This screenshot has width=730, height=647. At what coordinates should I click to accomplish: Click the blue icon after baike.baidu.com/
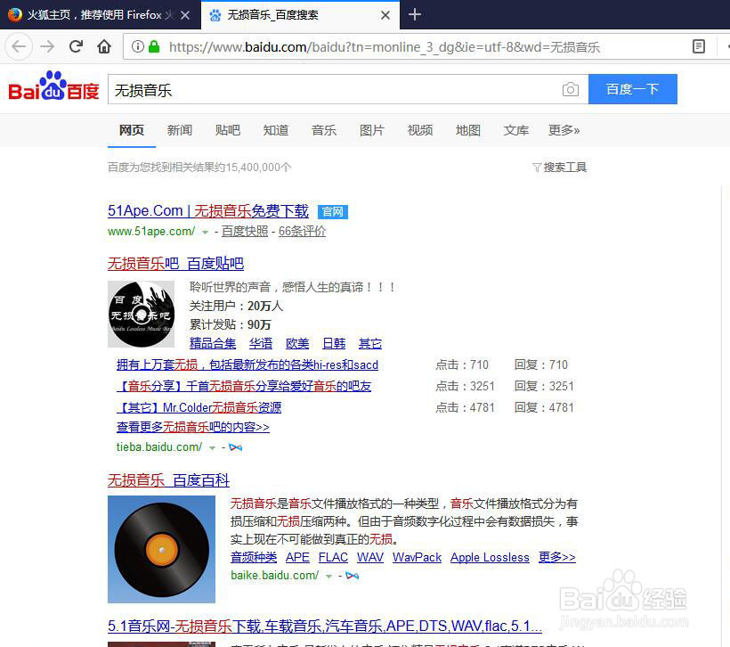pyautogui.click(x=353, y=576)
